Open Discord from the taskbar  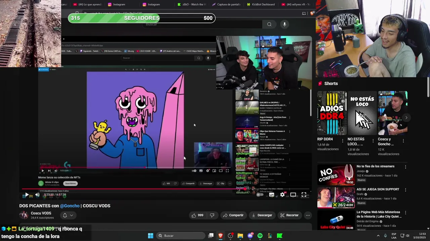pos(250,236)
